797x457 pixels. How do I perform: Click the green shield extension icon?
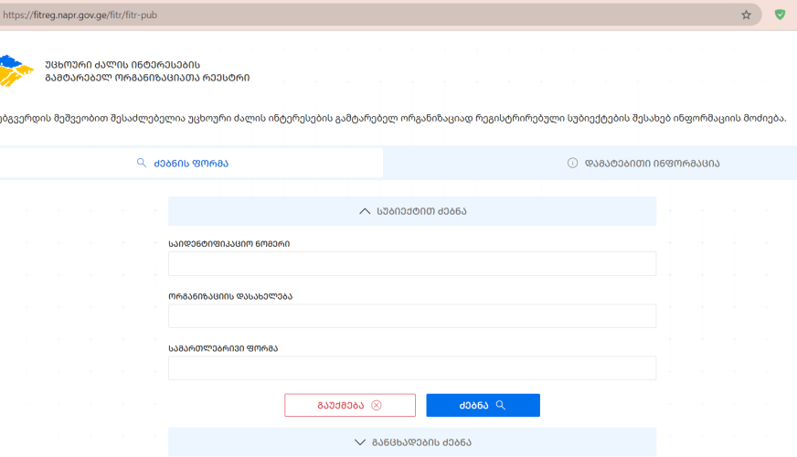pos(780,15)
